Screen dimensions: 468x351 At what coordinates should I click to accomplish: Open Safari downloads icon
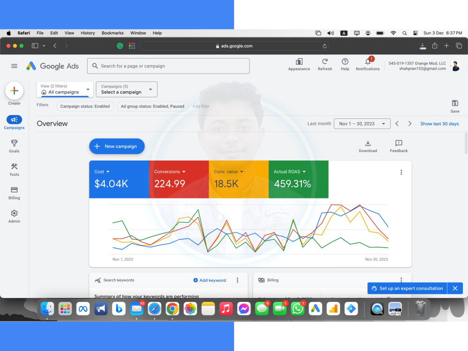[x=422, y=46]
